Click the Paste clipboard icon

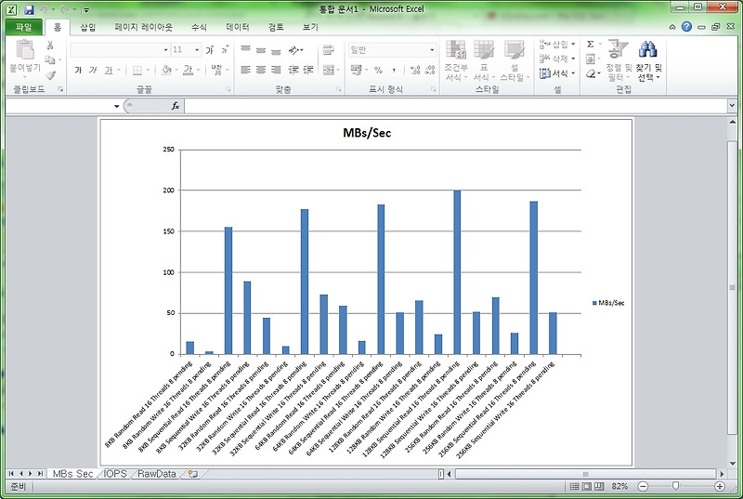pos(25,50)
